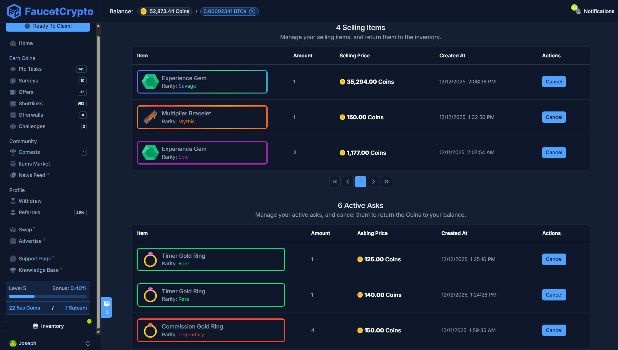Go to next page using right chevron

373,182
